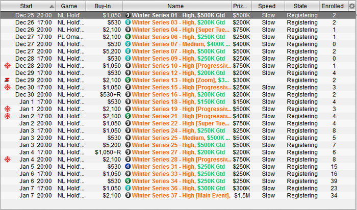Screen dimensions: 357x210
Task: Select Winter Series 27 - High, $200K Gtd
Action: point(178,152)
